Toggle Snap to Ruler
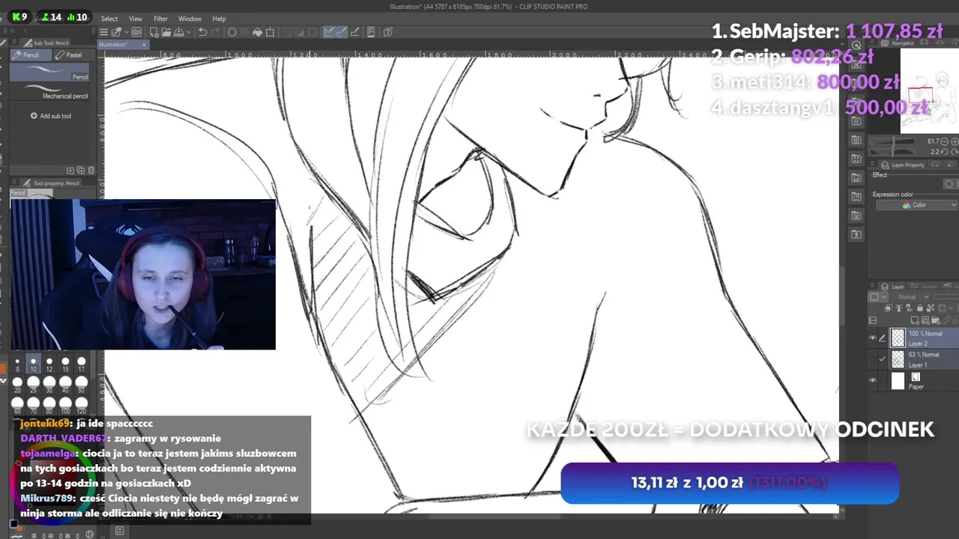959x539 pixels. pyautogui.click(x=328, y=32)
